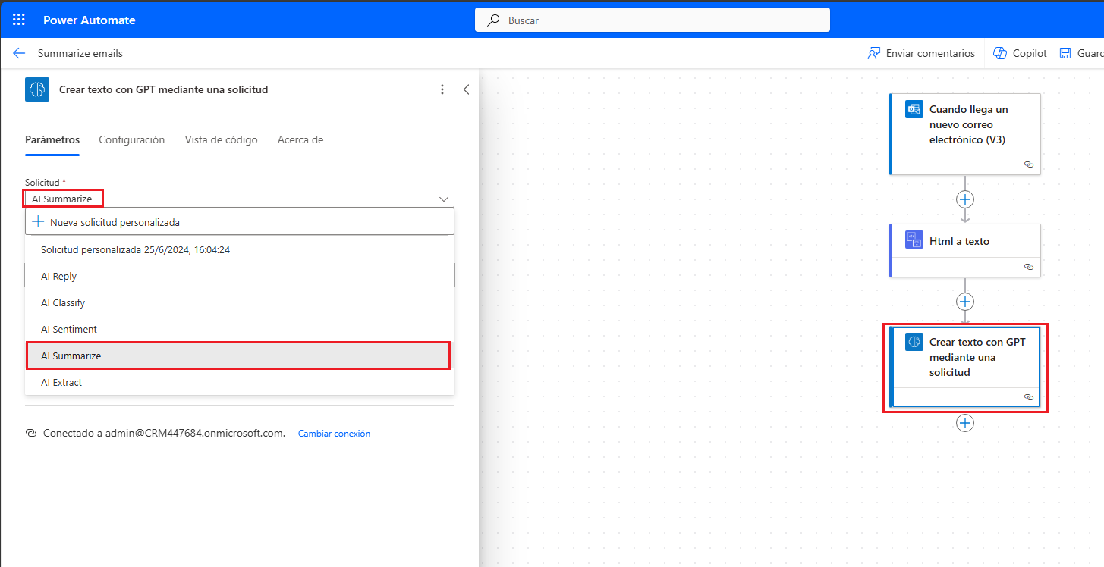Go back using the left arrow
1104x567 pixels.
[x=19, y=53]
